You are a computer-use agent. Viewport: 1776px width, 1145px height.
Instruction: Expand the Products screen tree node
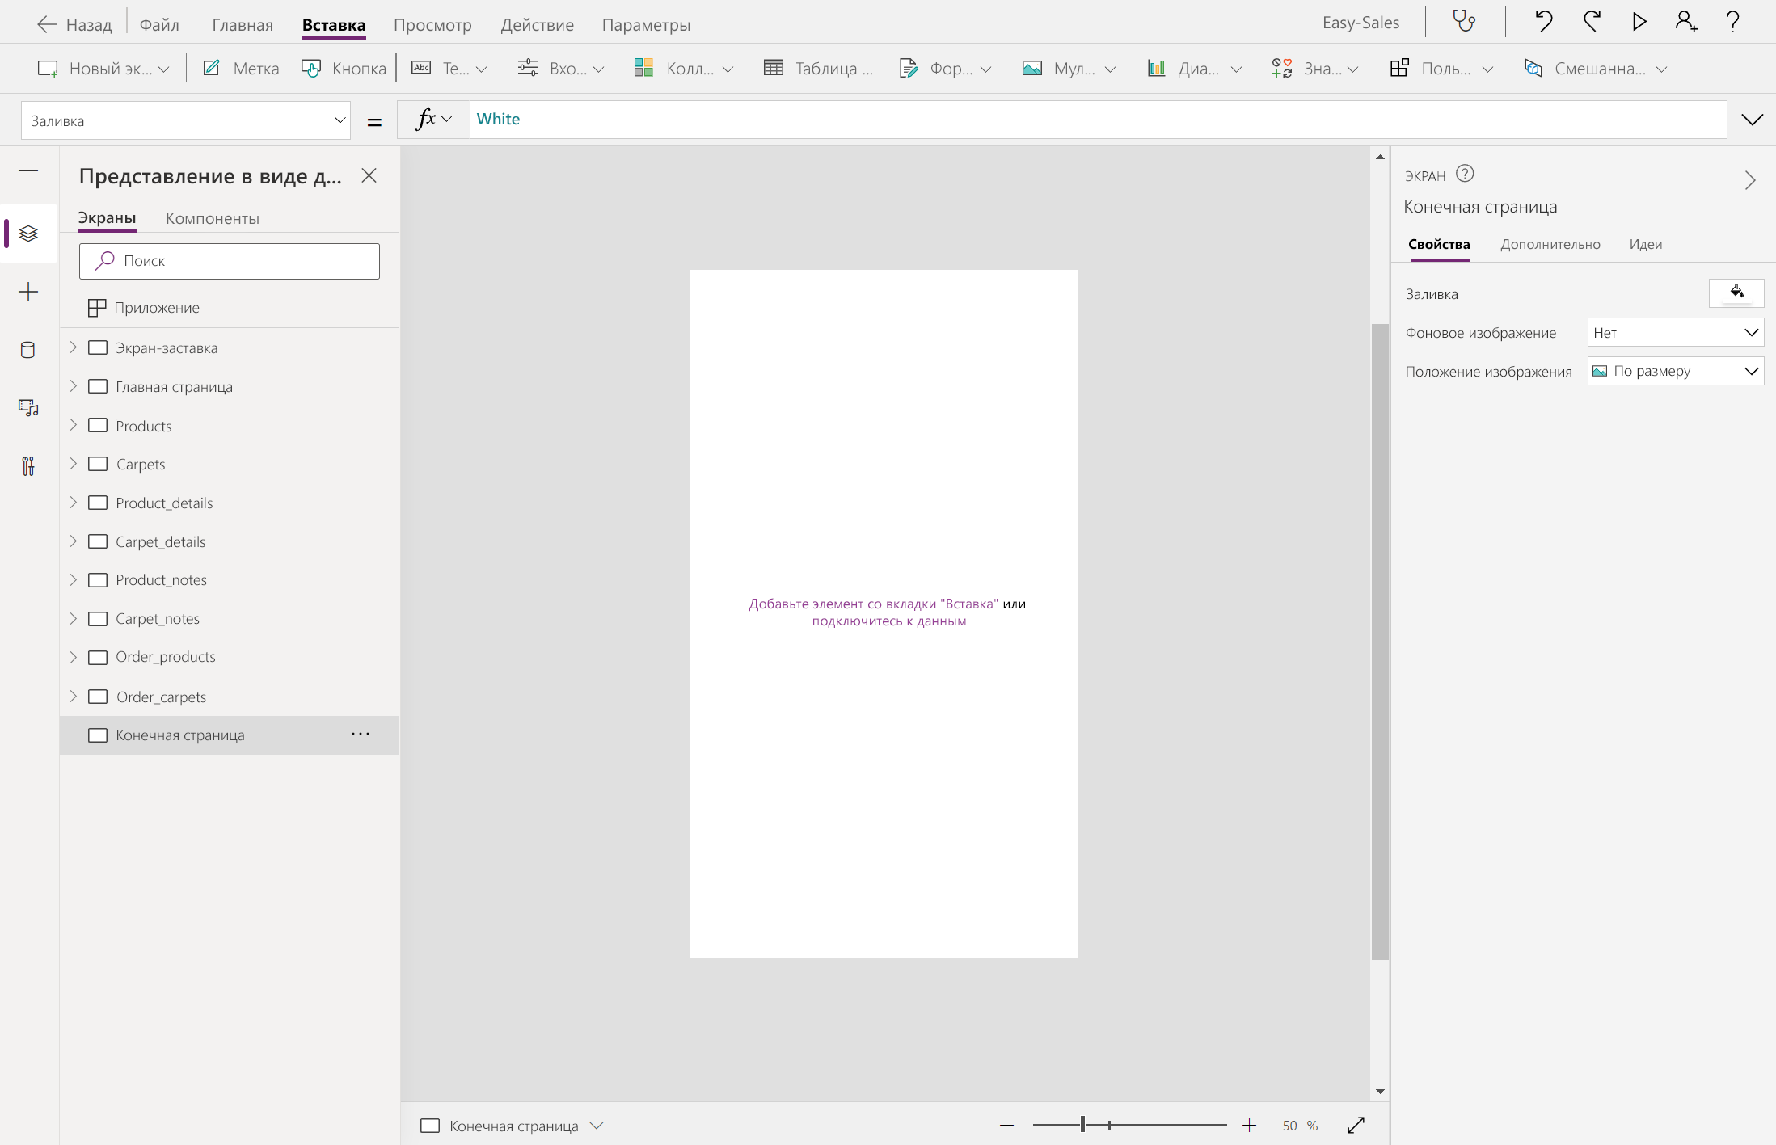click(x=74, y=425)
